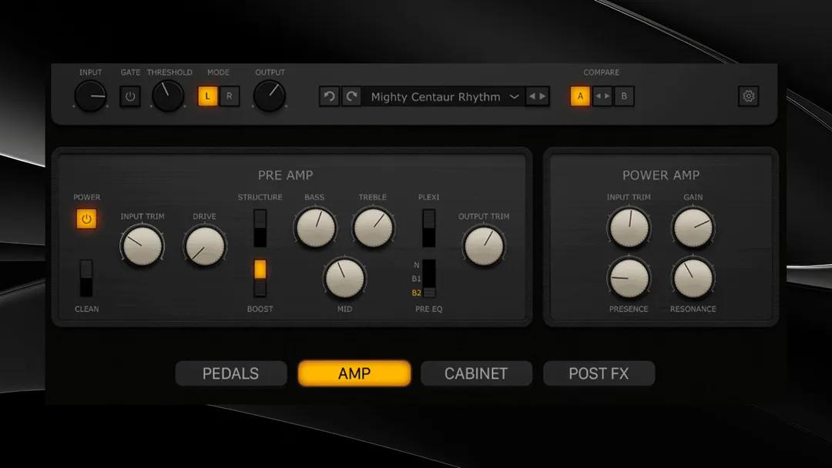
Task: Click the redo arrow icon
Action: tap(351, 96)
